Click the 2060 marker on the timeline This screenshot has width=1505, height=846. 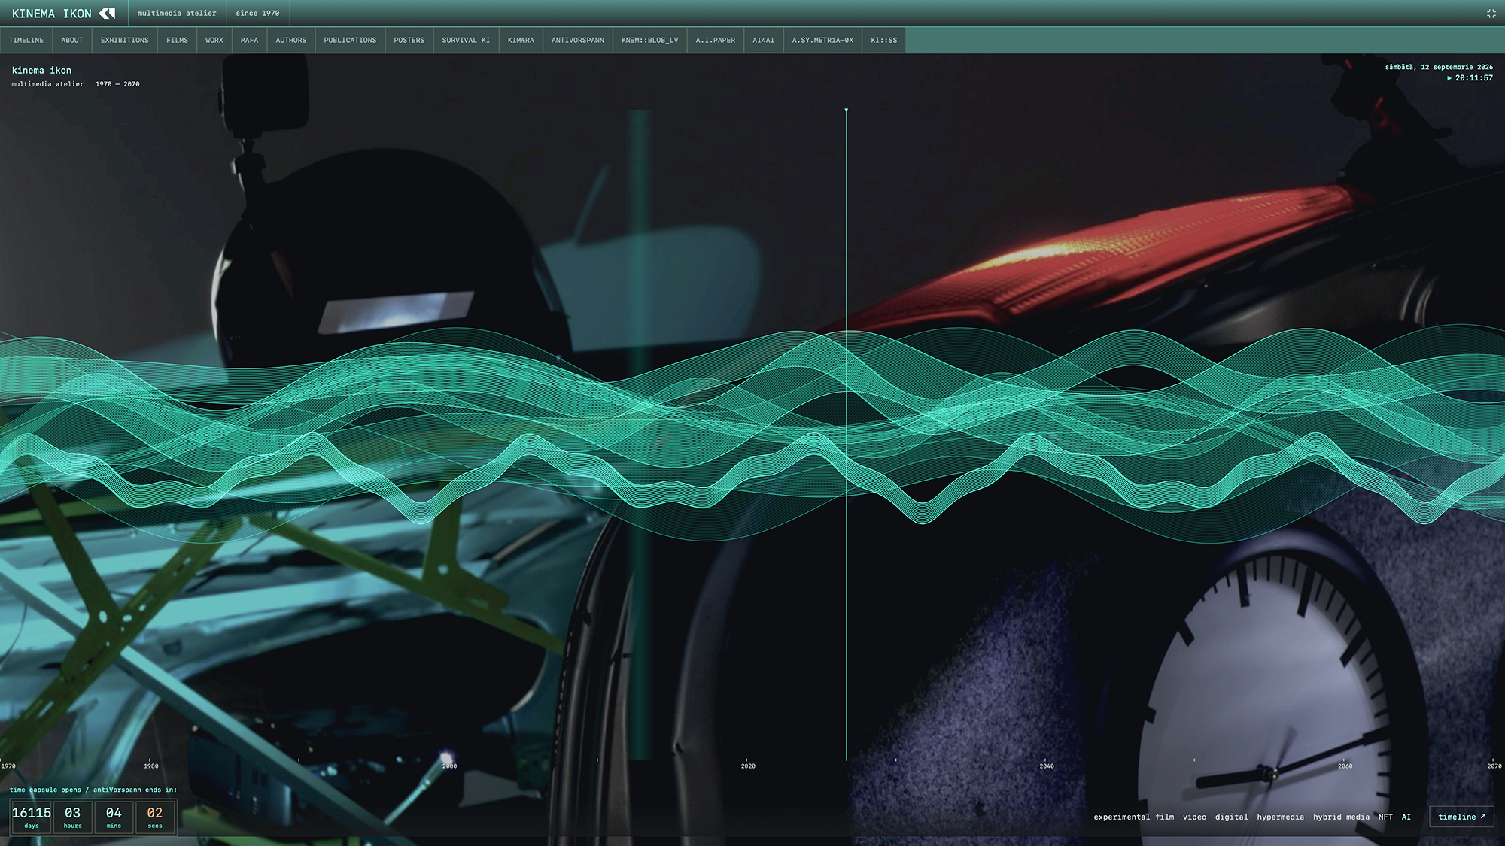coord(1345,766)
